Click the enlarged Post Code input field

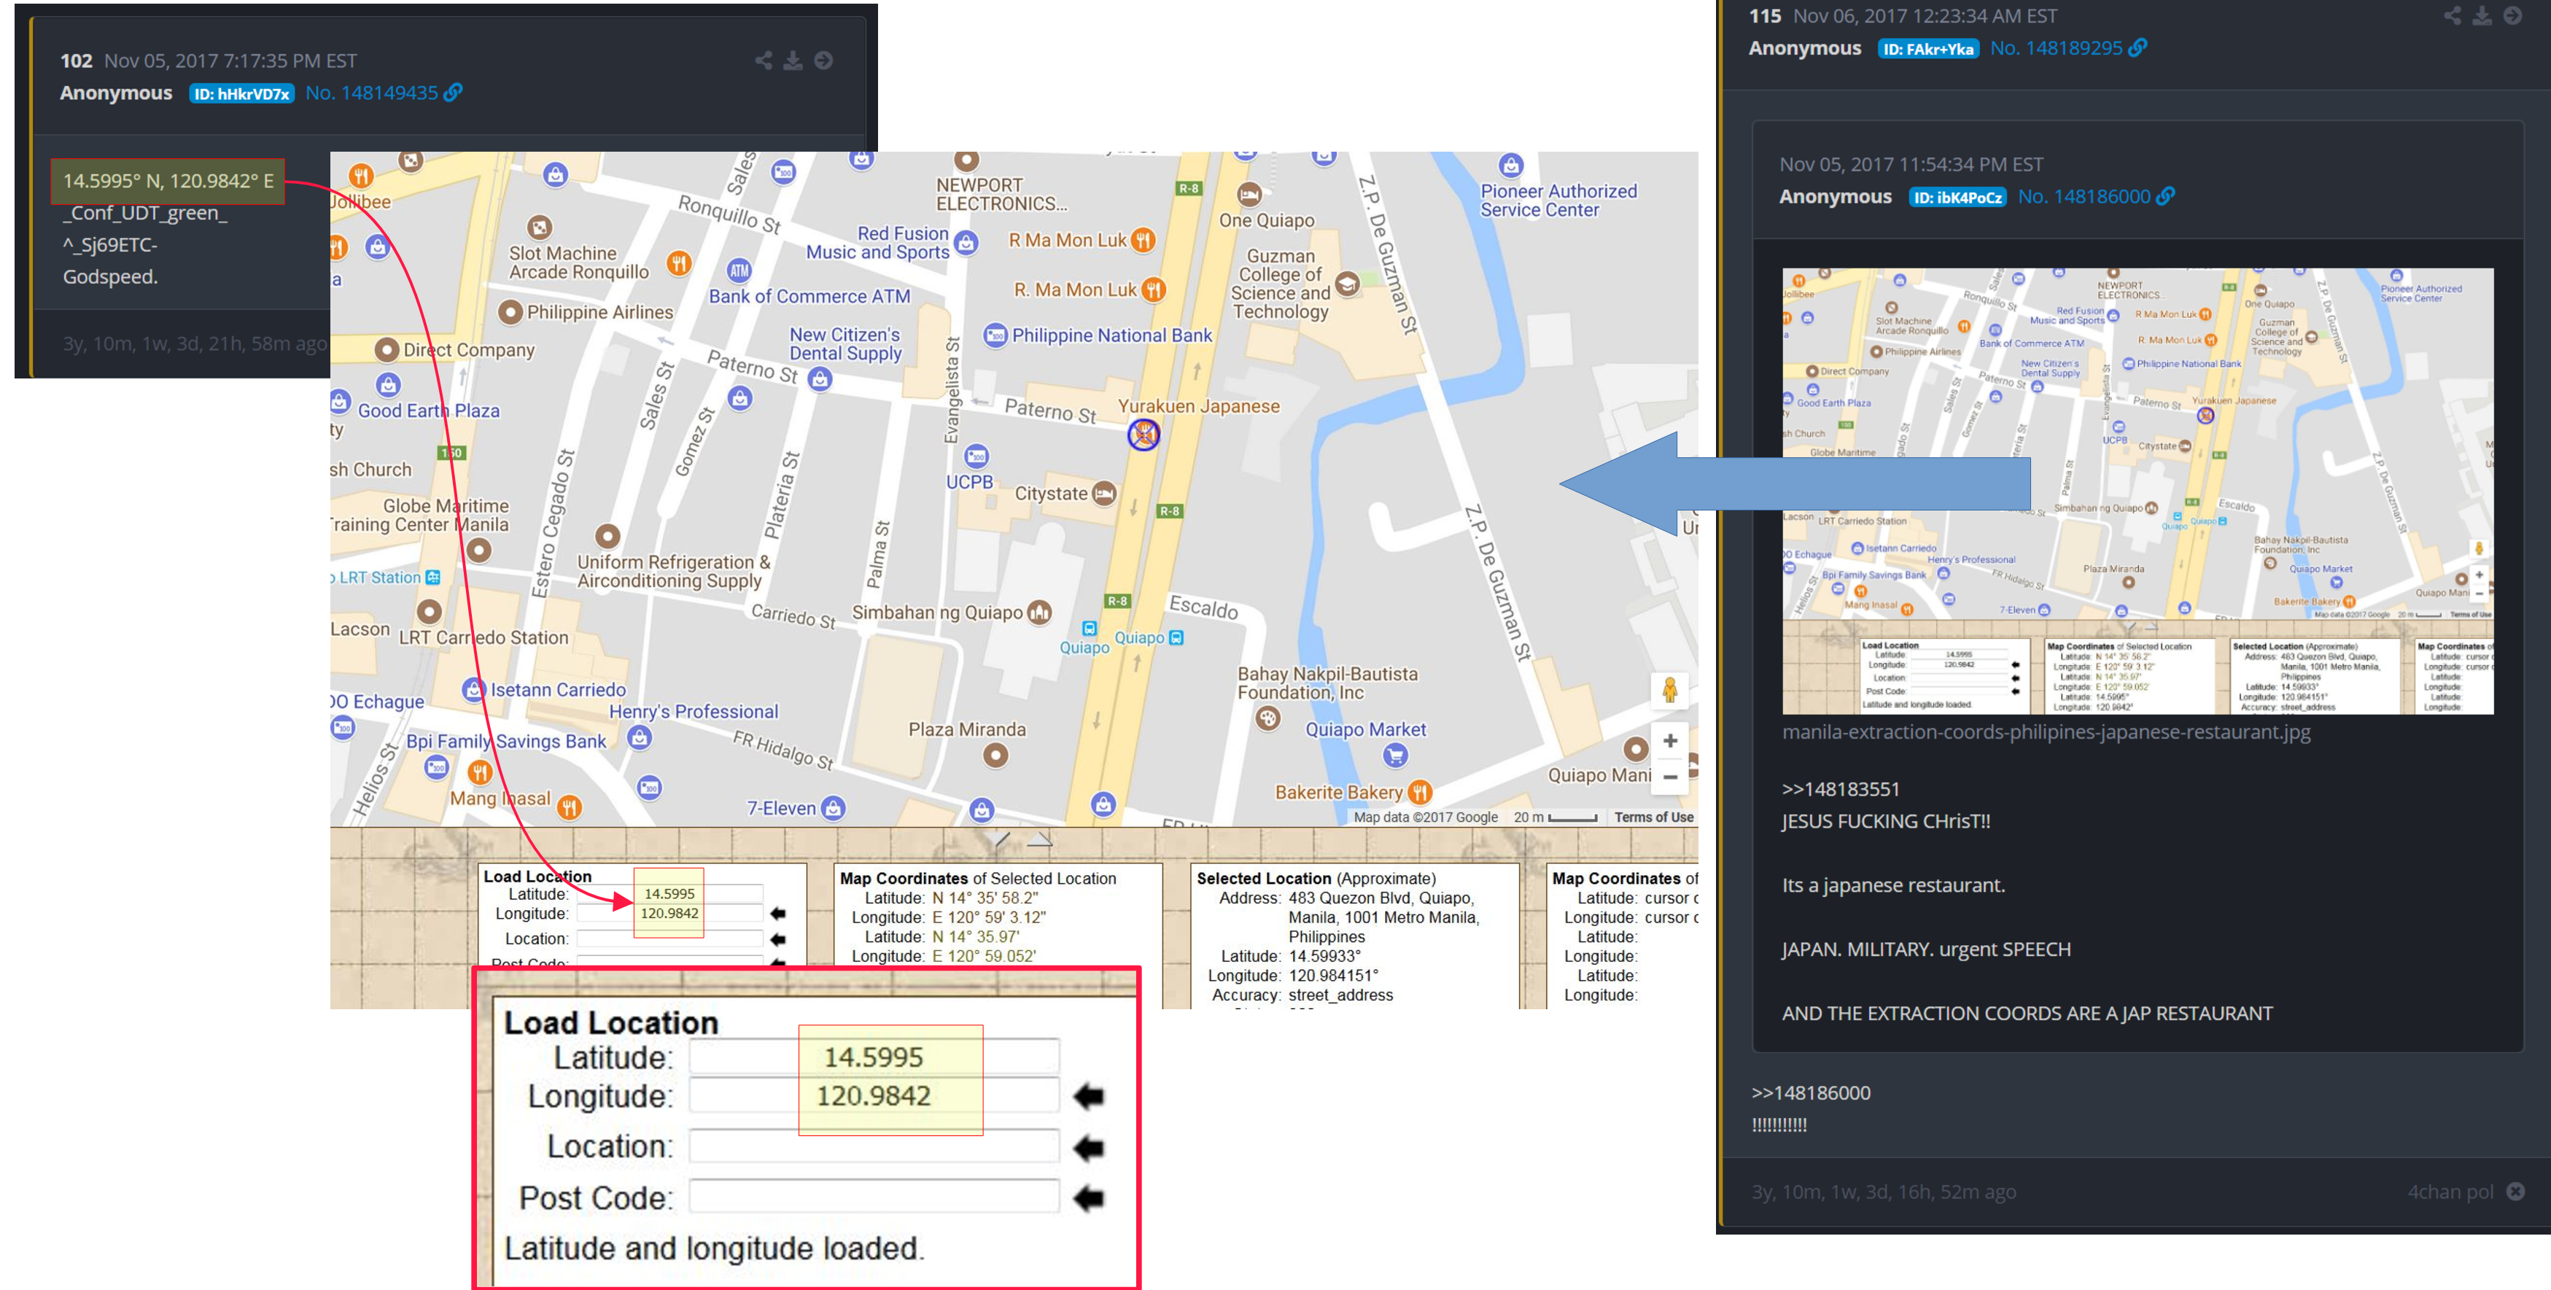coord(874,1196)
